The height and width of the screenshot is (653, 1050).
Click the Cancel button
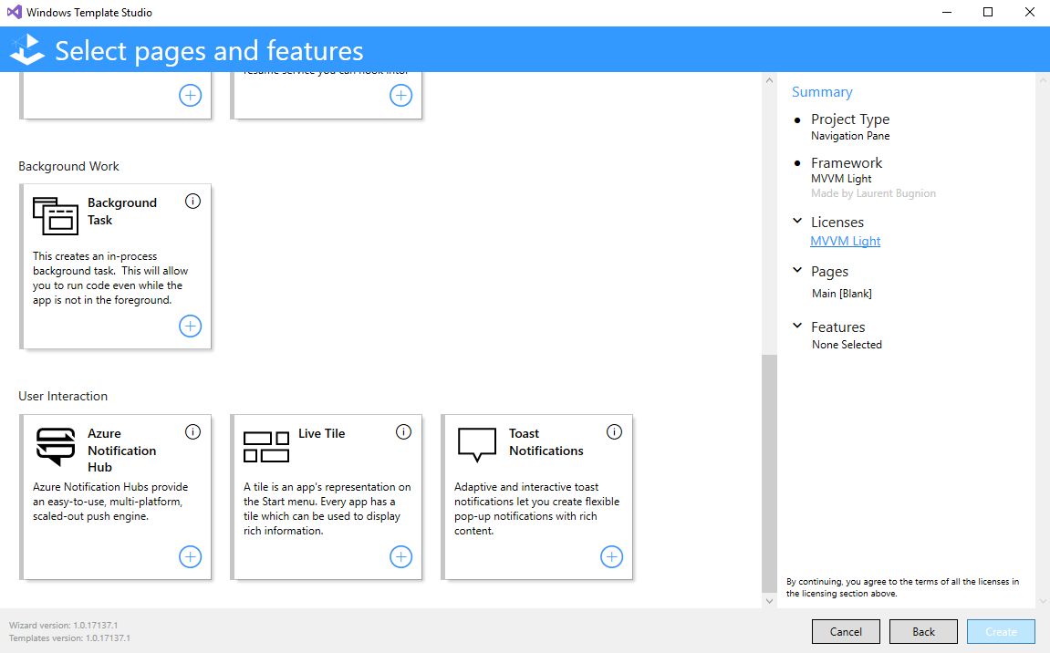point(846,632)
